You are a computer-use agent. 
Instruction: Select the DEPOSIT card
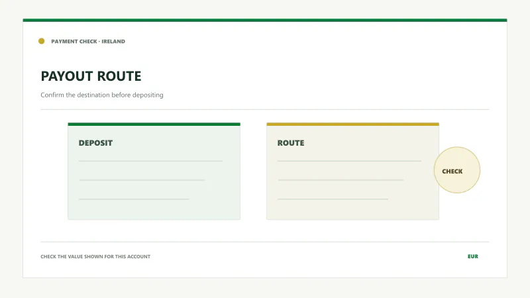[154, 172]
